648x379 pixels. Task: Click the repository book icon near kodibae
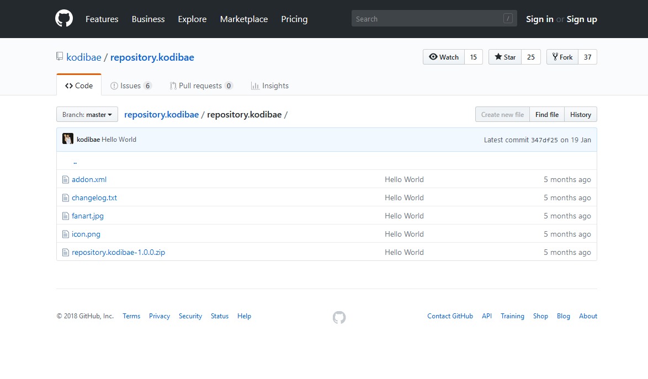coord(60,57)
